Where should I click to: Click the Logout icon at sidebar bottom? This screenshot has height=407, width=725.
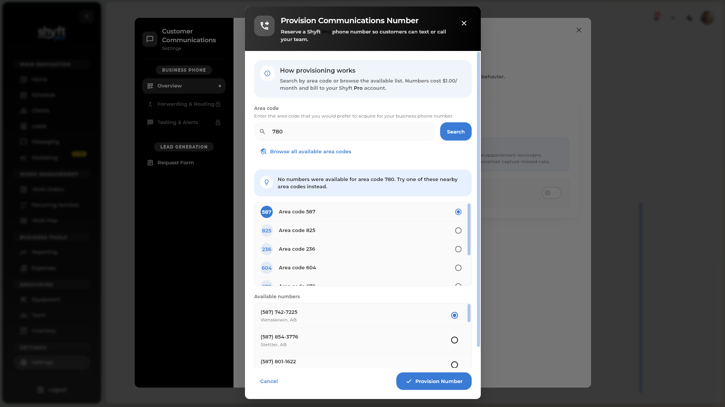[40, 390]
